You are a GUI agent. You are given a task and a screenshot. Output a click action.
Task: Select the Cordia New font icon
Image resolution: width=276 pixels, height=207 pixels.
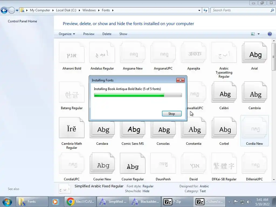point(254,127)
